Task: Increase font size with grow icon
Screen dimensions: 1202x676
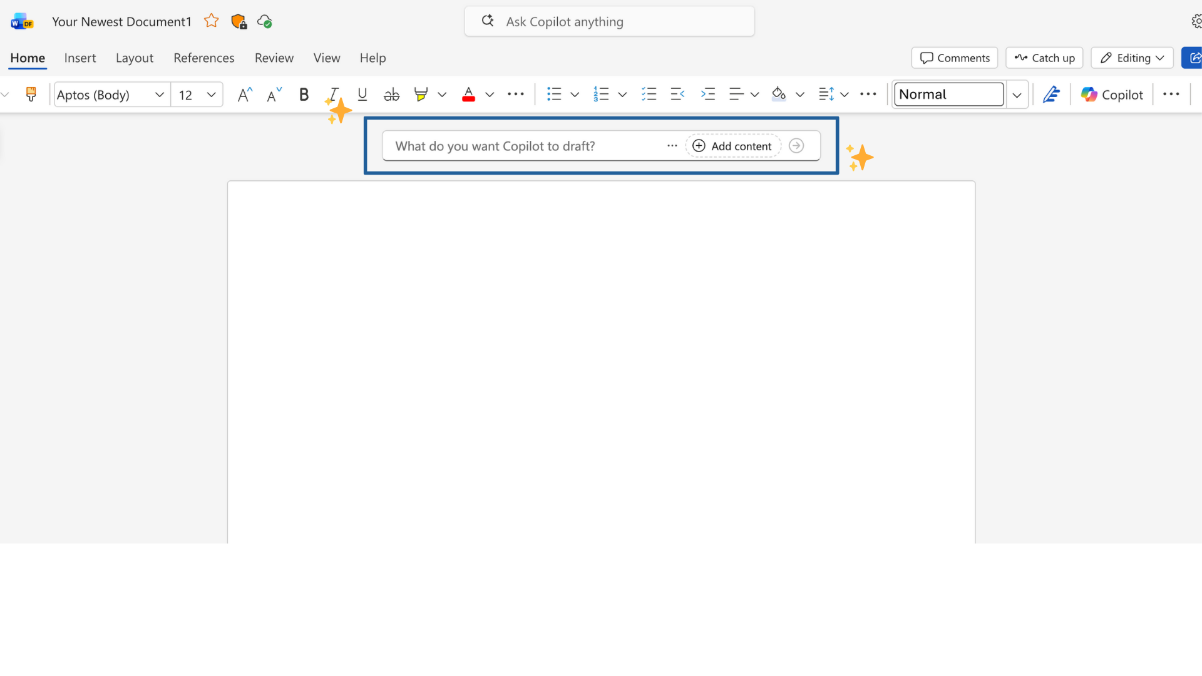Action: [244, 95]
